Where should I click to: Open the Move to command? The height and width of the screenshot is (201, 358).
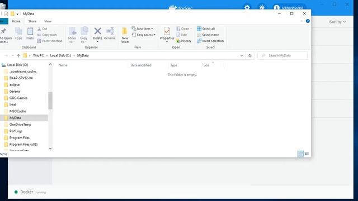click(x=72, y=35)
